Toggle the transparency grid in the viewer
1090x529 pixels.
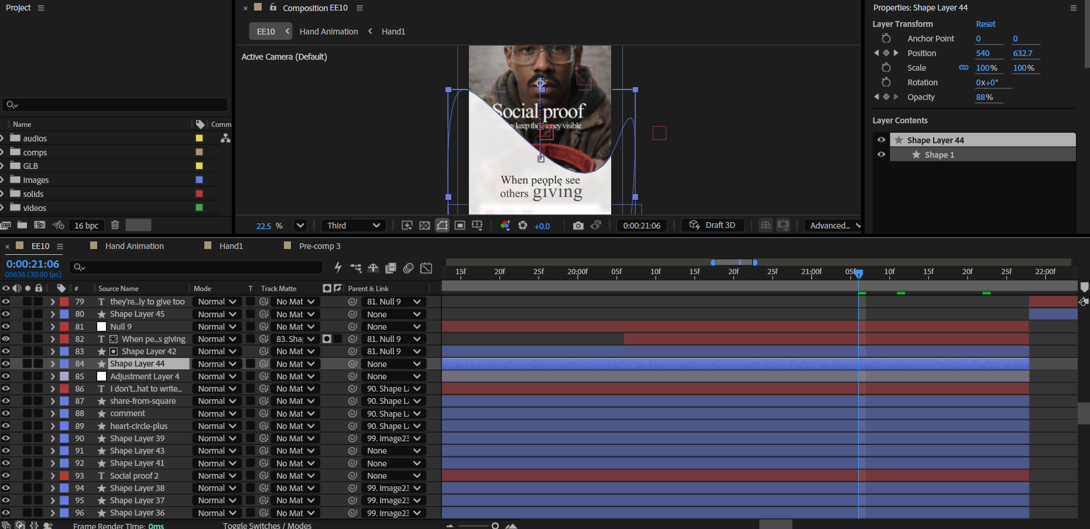pos(425,226)
